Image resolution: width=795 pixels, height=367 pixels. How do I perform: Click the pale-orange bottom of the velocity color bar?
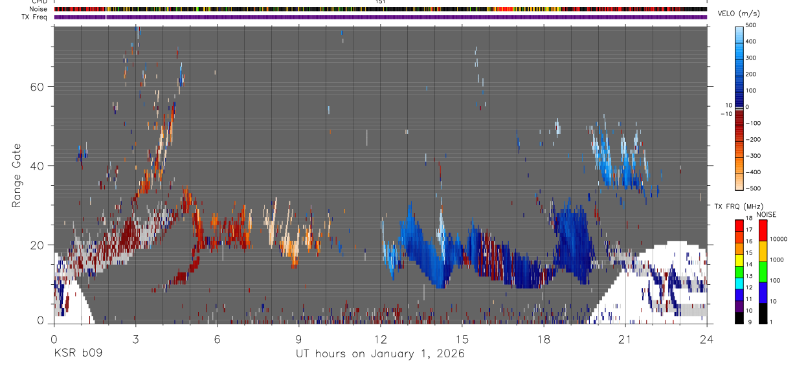coord(739,183)
